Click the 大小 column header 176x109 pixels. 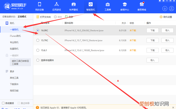[124, 23]
